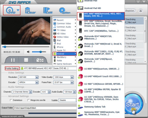Stop the video playback
Screen dimensions: 148x118
click(x=26, y=60)
